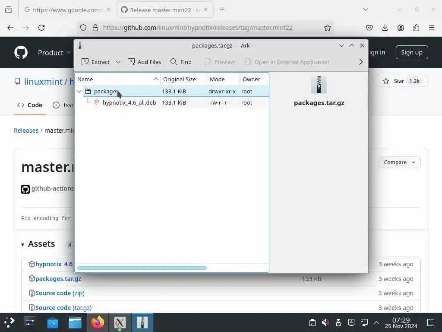Show hidden system tray icons arrow
Image resolution: width=442 pixels, height=332 pixels.
pyautogui.click(x=376, y=322)
